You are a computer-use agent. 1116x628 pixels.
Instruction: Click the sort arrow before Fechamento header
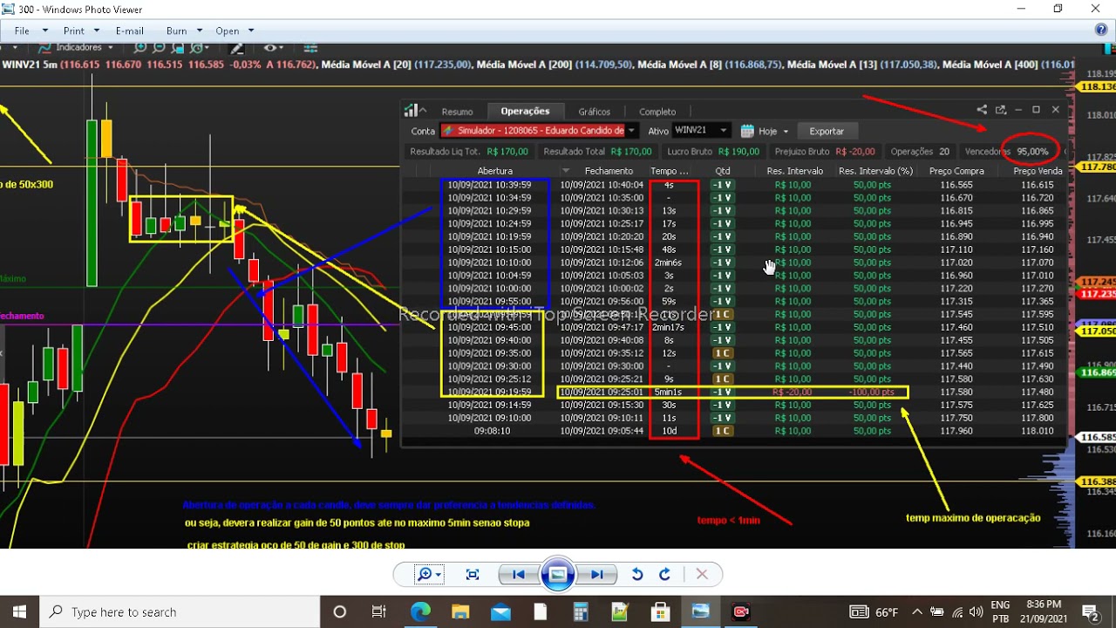pos(565,171)
